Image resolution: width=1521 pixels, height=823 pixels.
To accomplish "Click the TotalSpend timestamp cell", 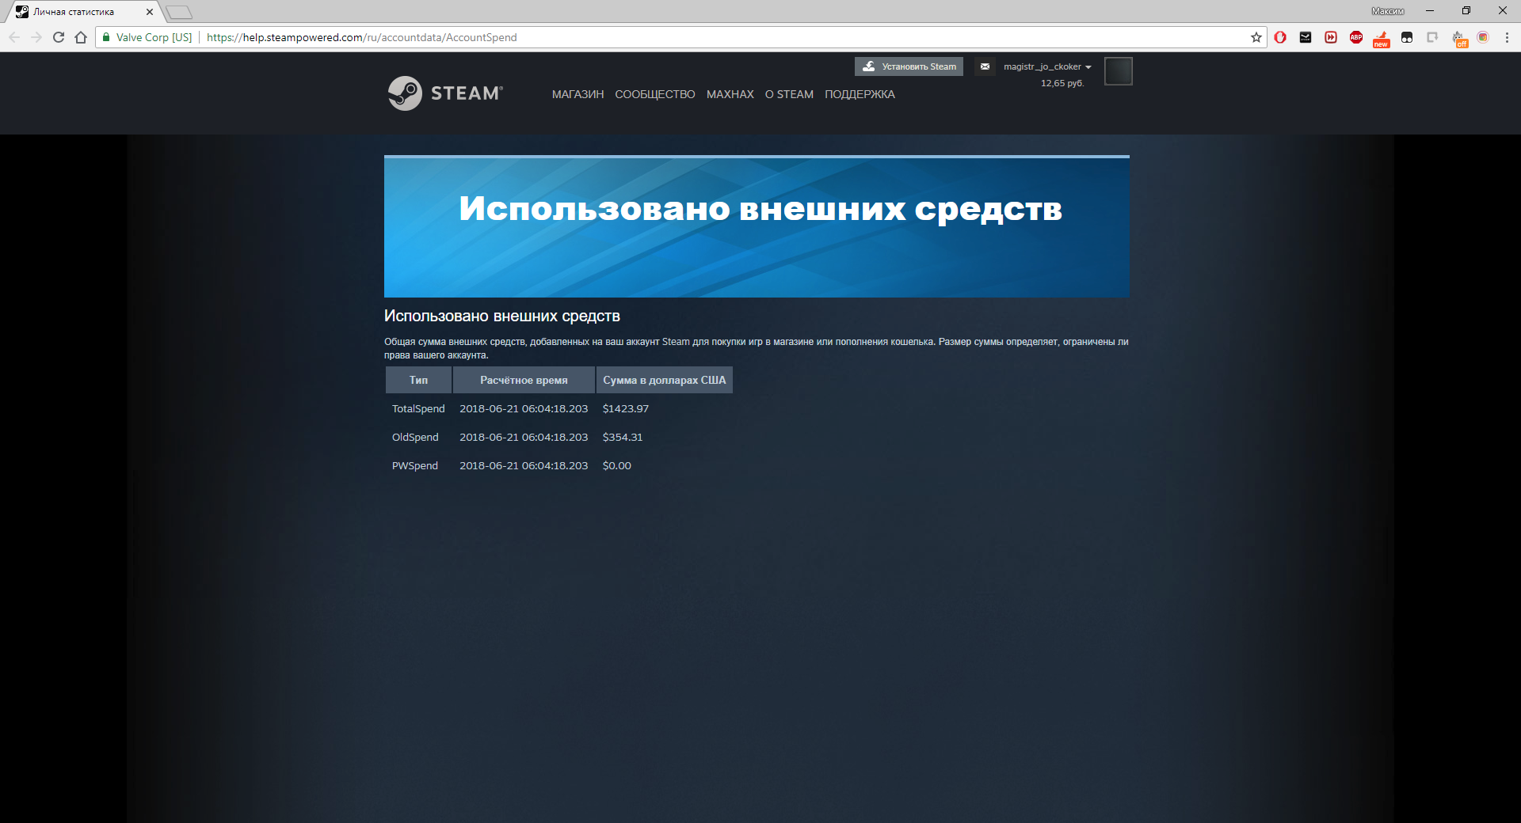I will 524,408.
